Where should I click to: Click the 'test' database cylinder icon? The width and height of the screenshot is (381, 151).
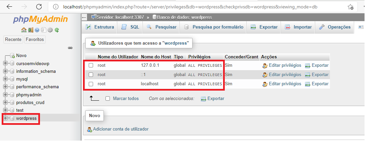click(12, 110)
